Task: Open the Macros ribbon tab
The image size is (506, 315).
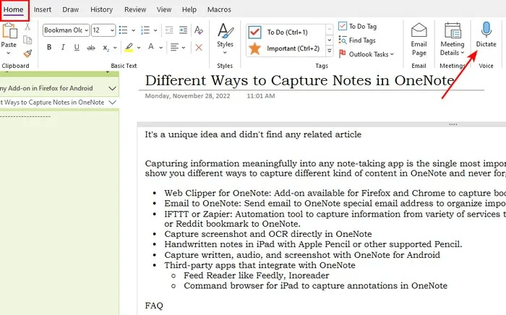Action: 219,9
